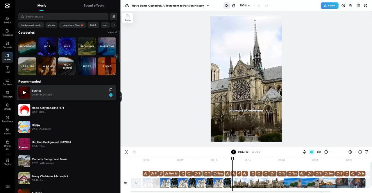Open the layout panel icon
The height and width of the screenshot is (193, 372).
(x=358, y=6)
